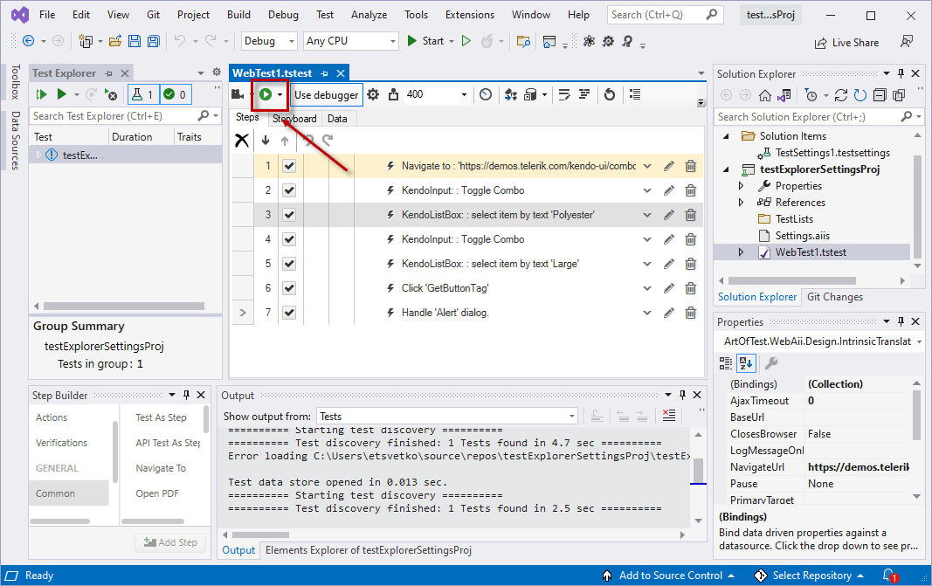The image size is (932, 586).
Task: Delete step 6 'Click GetButtonTag' via trash icon
Action: pyautogui.click(x=690, y=287)
